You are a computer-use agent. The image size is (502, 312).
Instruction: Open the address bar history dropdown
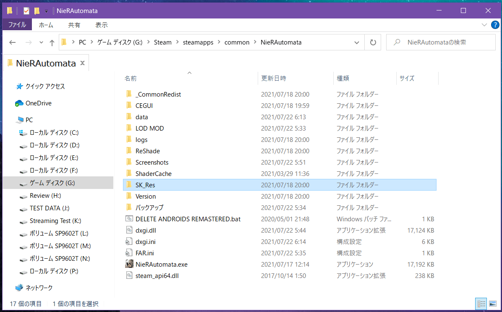[x=357, y=42]
